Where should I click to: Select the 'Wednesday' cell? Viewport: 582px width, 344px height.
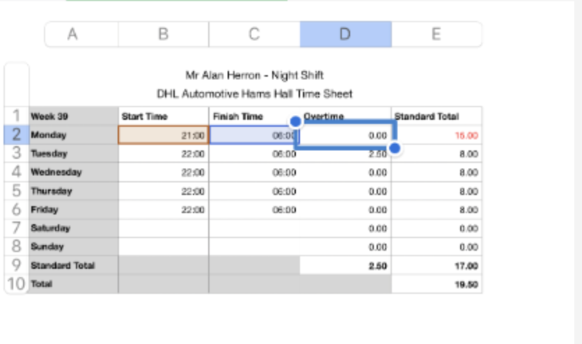[74, 172]
